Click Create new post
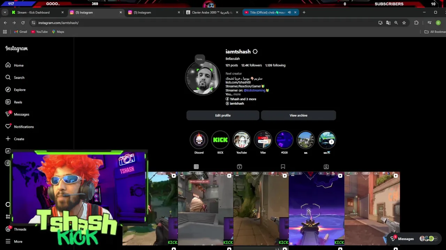 pyautogui.click(x=15, y=139)
